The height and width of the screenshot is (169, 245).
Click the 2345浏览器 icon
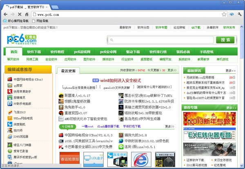pyautogui.click(x=10, y=136)
